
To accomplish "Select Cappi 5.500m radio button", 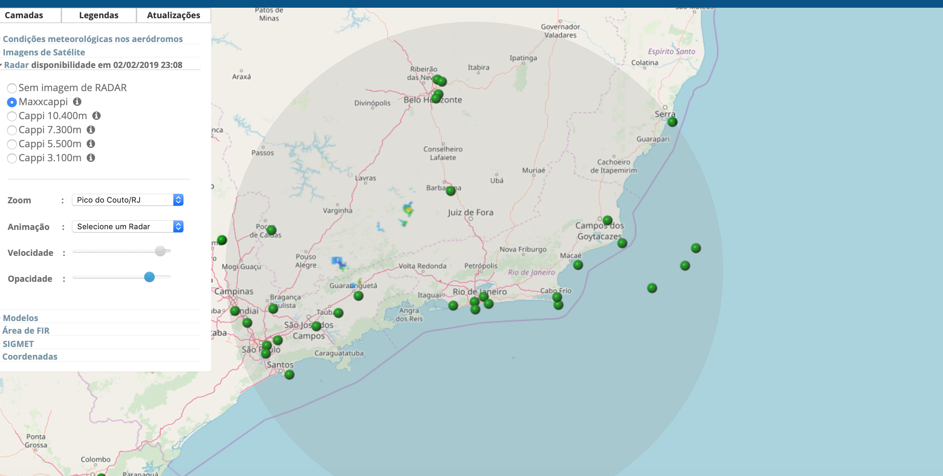I will (12, 144).
